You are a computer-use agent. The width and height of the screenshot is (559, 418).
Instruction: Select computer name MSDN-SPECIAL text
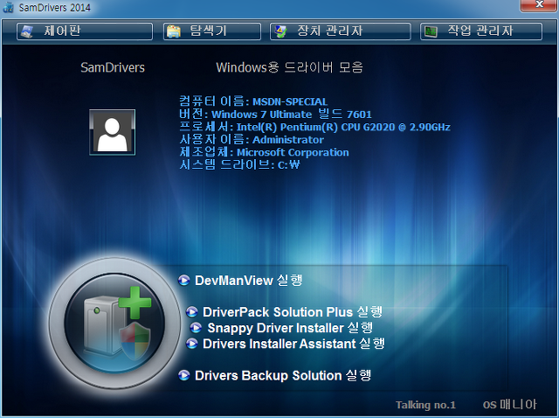[290, 101]
